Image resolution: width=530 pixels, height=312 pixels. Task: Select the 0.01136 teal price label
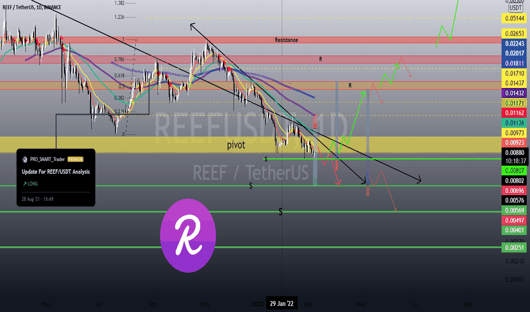515,123
